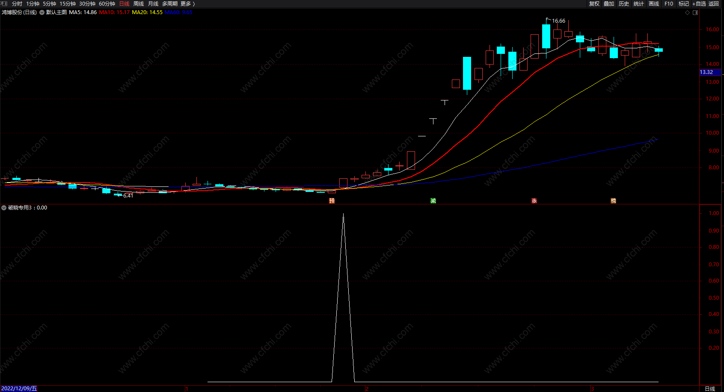This screenshot has width=724, height=392.
Task: Switch to 月线 monthly chart
Action: click(x=153, y=3)
